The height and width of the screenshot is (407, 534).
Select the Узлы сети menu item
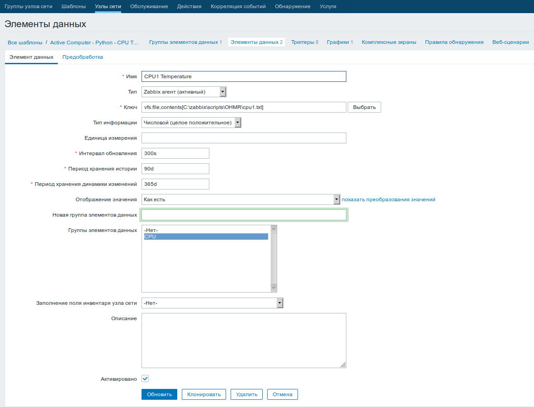pyautogui.click(x=108, y=6)
